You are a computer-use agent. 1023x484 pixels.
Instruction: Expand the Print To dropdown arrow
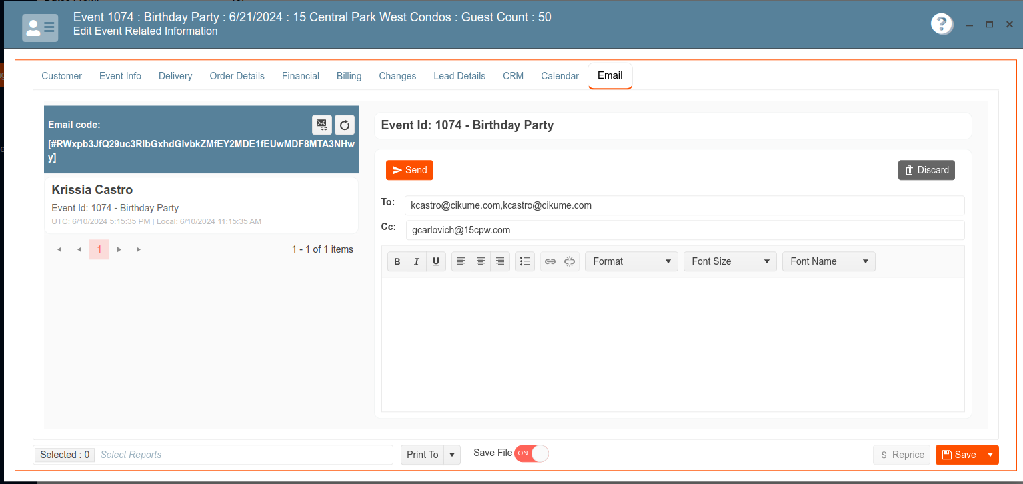click(x=452, y=455)
